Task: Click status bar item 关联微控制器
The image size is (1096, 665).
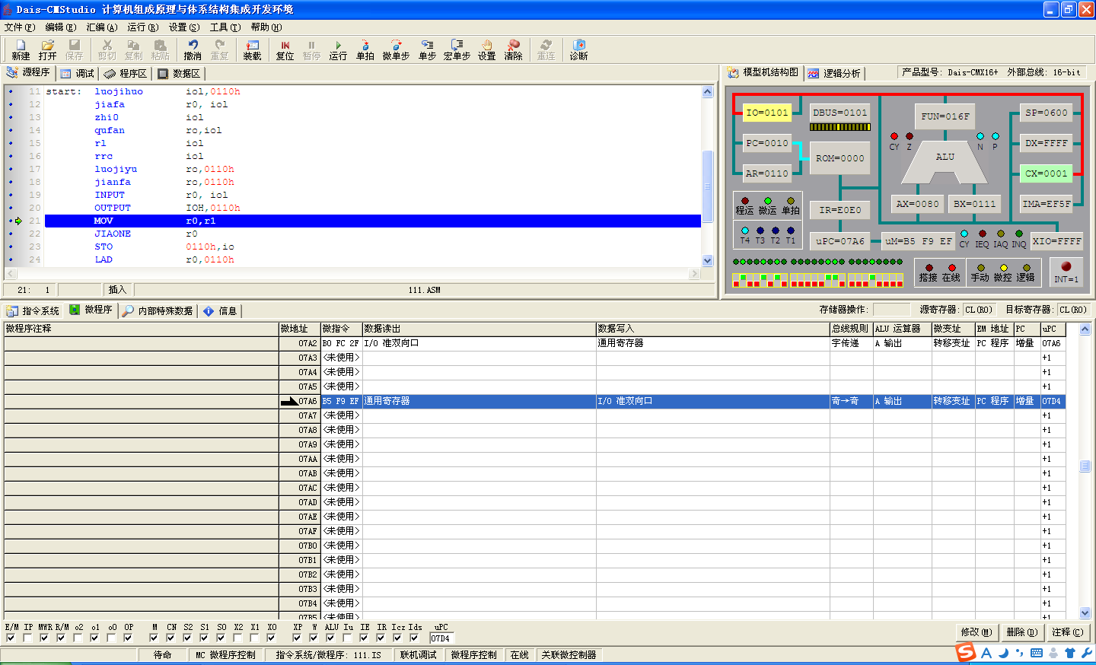Action: (x=568, y=655)
